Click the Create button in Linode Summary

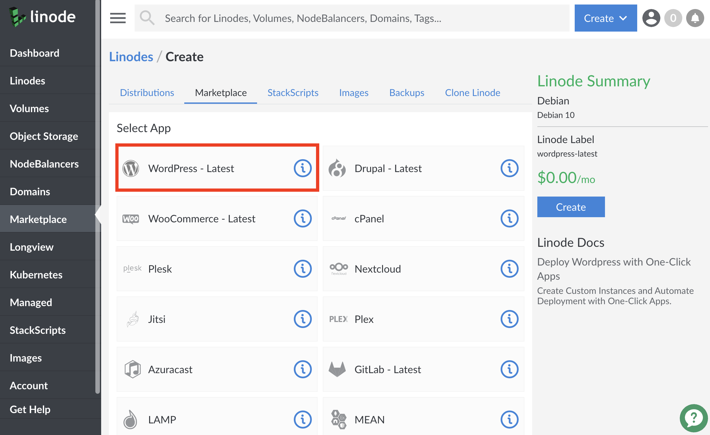(571, 207)
